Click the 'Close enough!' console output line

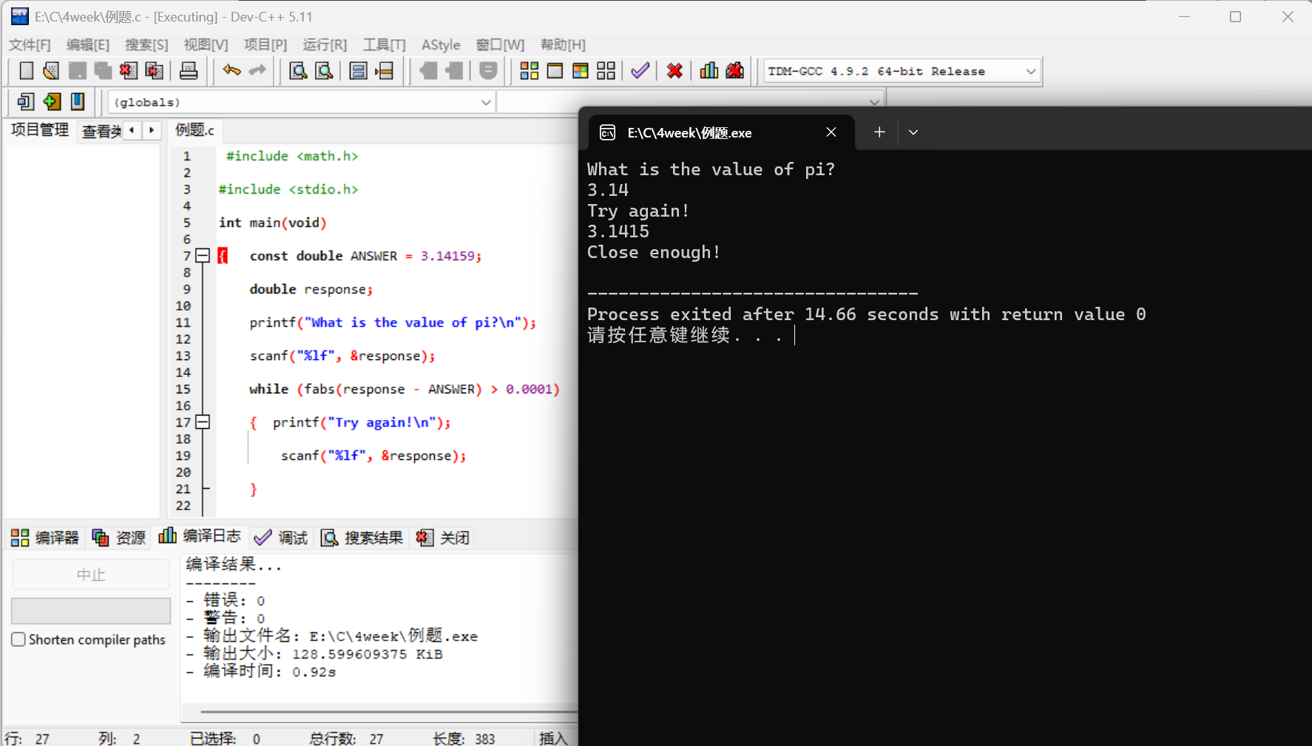[x=653, y=252]
